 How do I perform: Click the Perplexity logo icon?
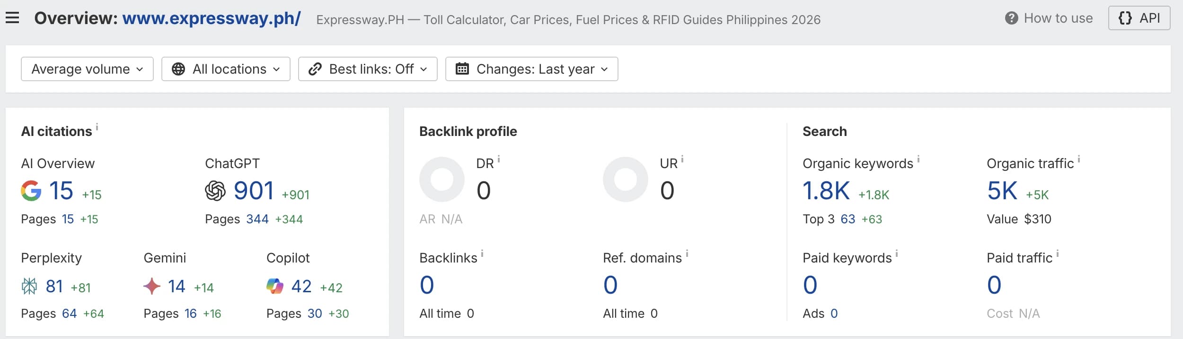point(30,286)
